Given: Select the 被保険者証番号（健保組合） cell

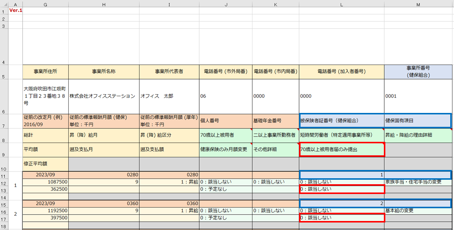Looking at the screenshot, I should (341, 121).
